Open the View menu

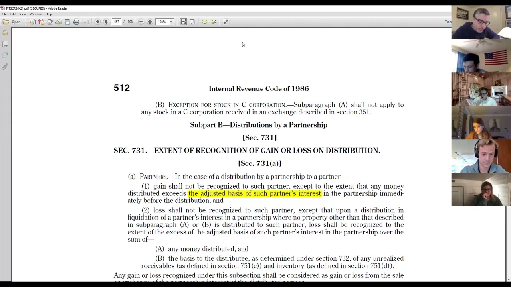pyautogui.click(x=22, y=14)
